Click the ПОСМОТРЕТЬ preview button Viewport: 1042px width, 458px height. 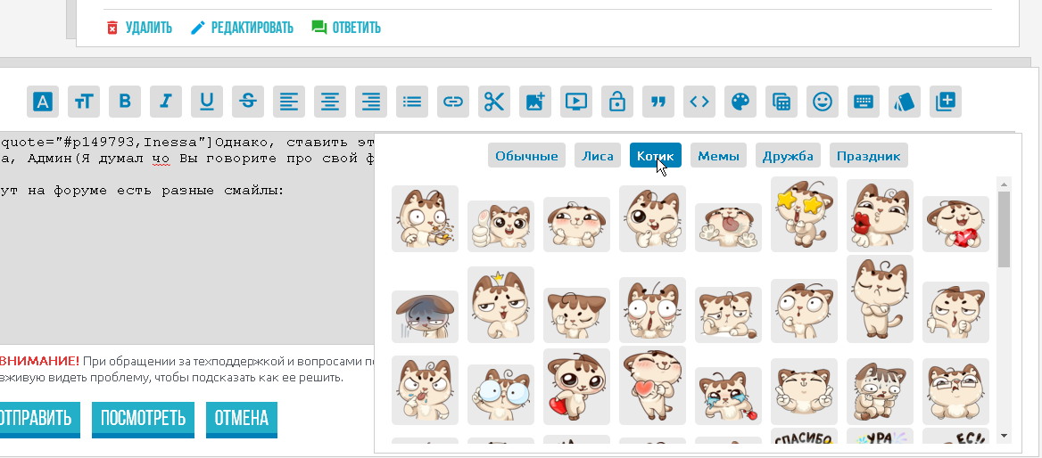[x=143, y=418]
